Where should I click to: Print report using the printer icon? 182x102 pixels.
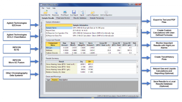tap(65, 12)
